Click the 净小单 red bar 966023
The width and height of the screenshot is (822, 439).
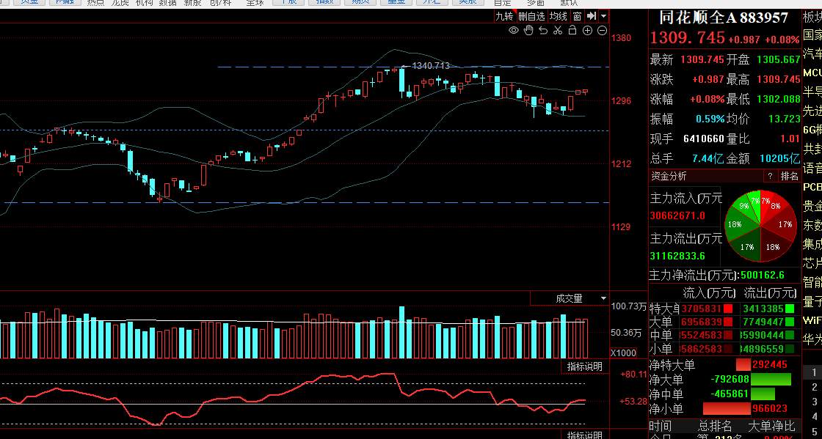coord(727,409)
